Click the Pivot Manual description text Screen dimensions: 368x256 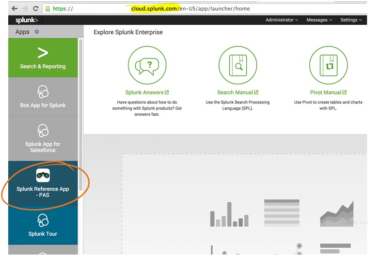(x=328, y=105)
